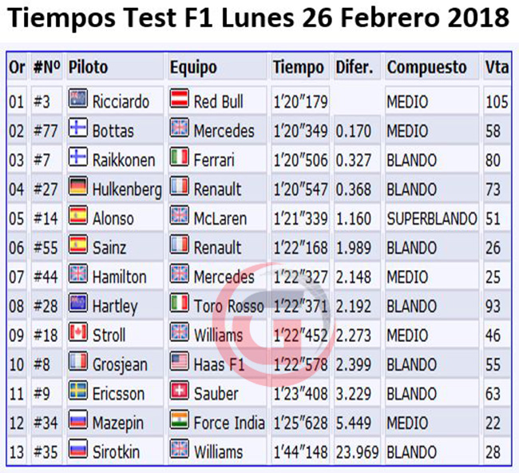Viewport: 519px width, 473px height.
Task: Click the SUPERBLANDO compound cell for Alonso
Action: point(432,219)
